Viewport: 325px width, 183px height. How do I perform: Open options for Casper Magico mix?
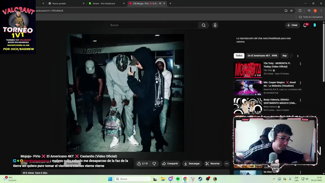[300, 83]
